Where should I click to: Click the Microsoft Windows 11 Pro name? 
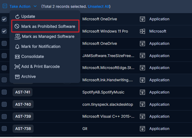[x=105, y=31]
